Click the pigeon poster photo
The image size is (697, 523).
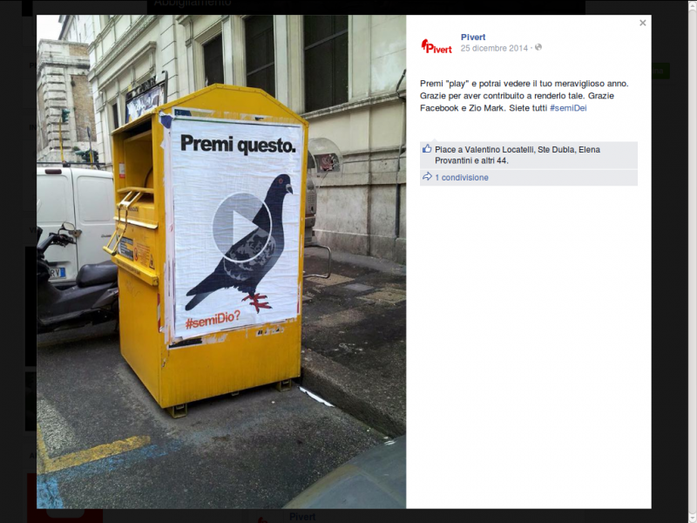221,261
